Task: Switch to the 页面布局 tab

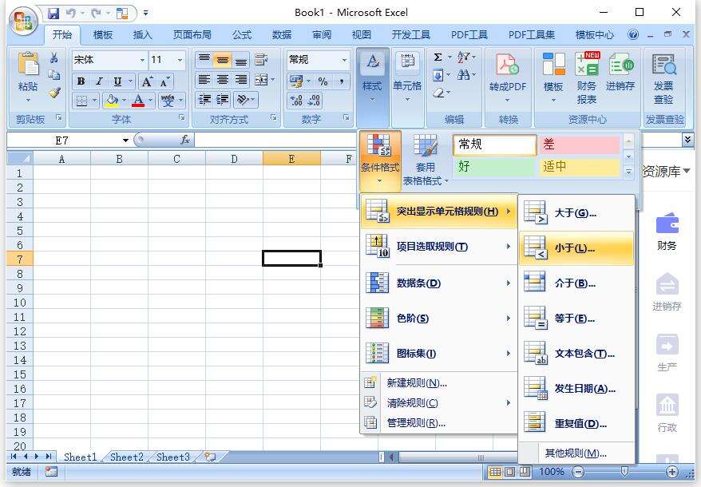Action: [x=192, y=35]
